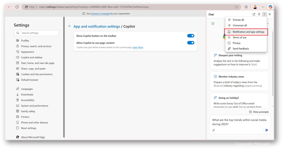The height and width of the screenshot is (149, 283).
Task: Go to Appearance settings
Action: (25, 52)
